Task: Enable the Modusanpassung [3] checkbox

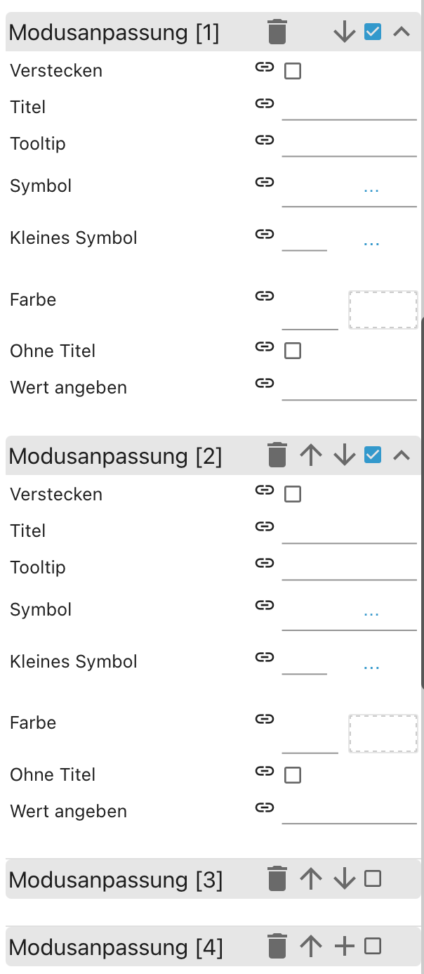Action: pos(373,878)
